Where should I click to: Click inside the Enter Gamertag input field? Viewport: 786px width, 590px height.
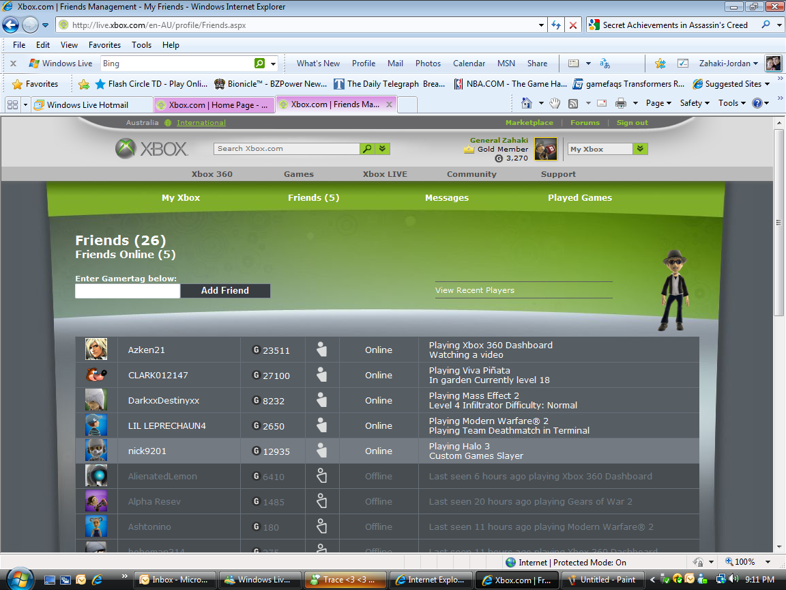[127, 290]
